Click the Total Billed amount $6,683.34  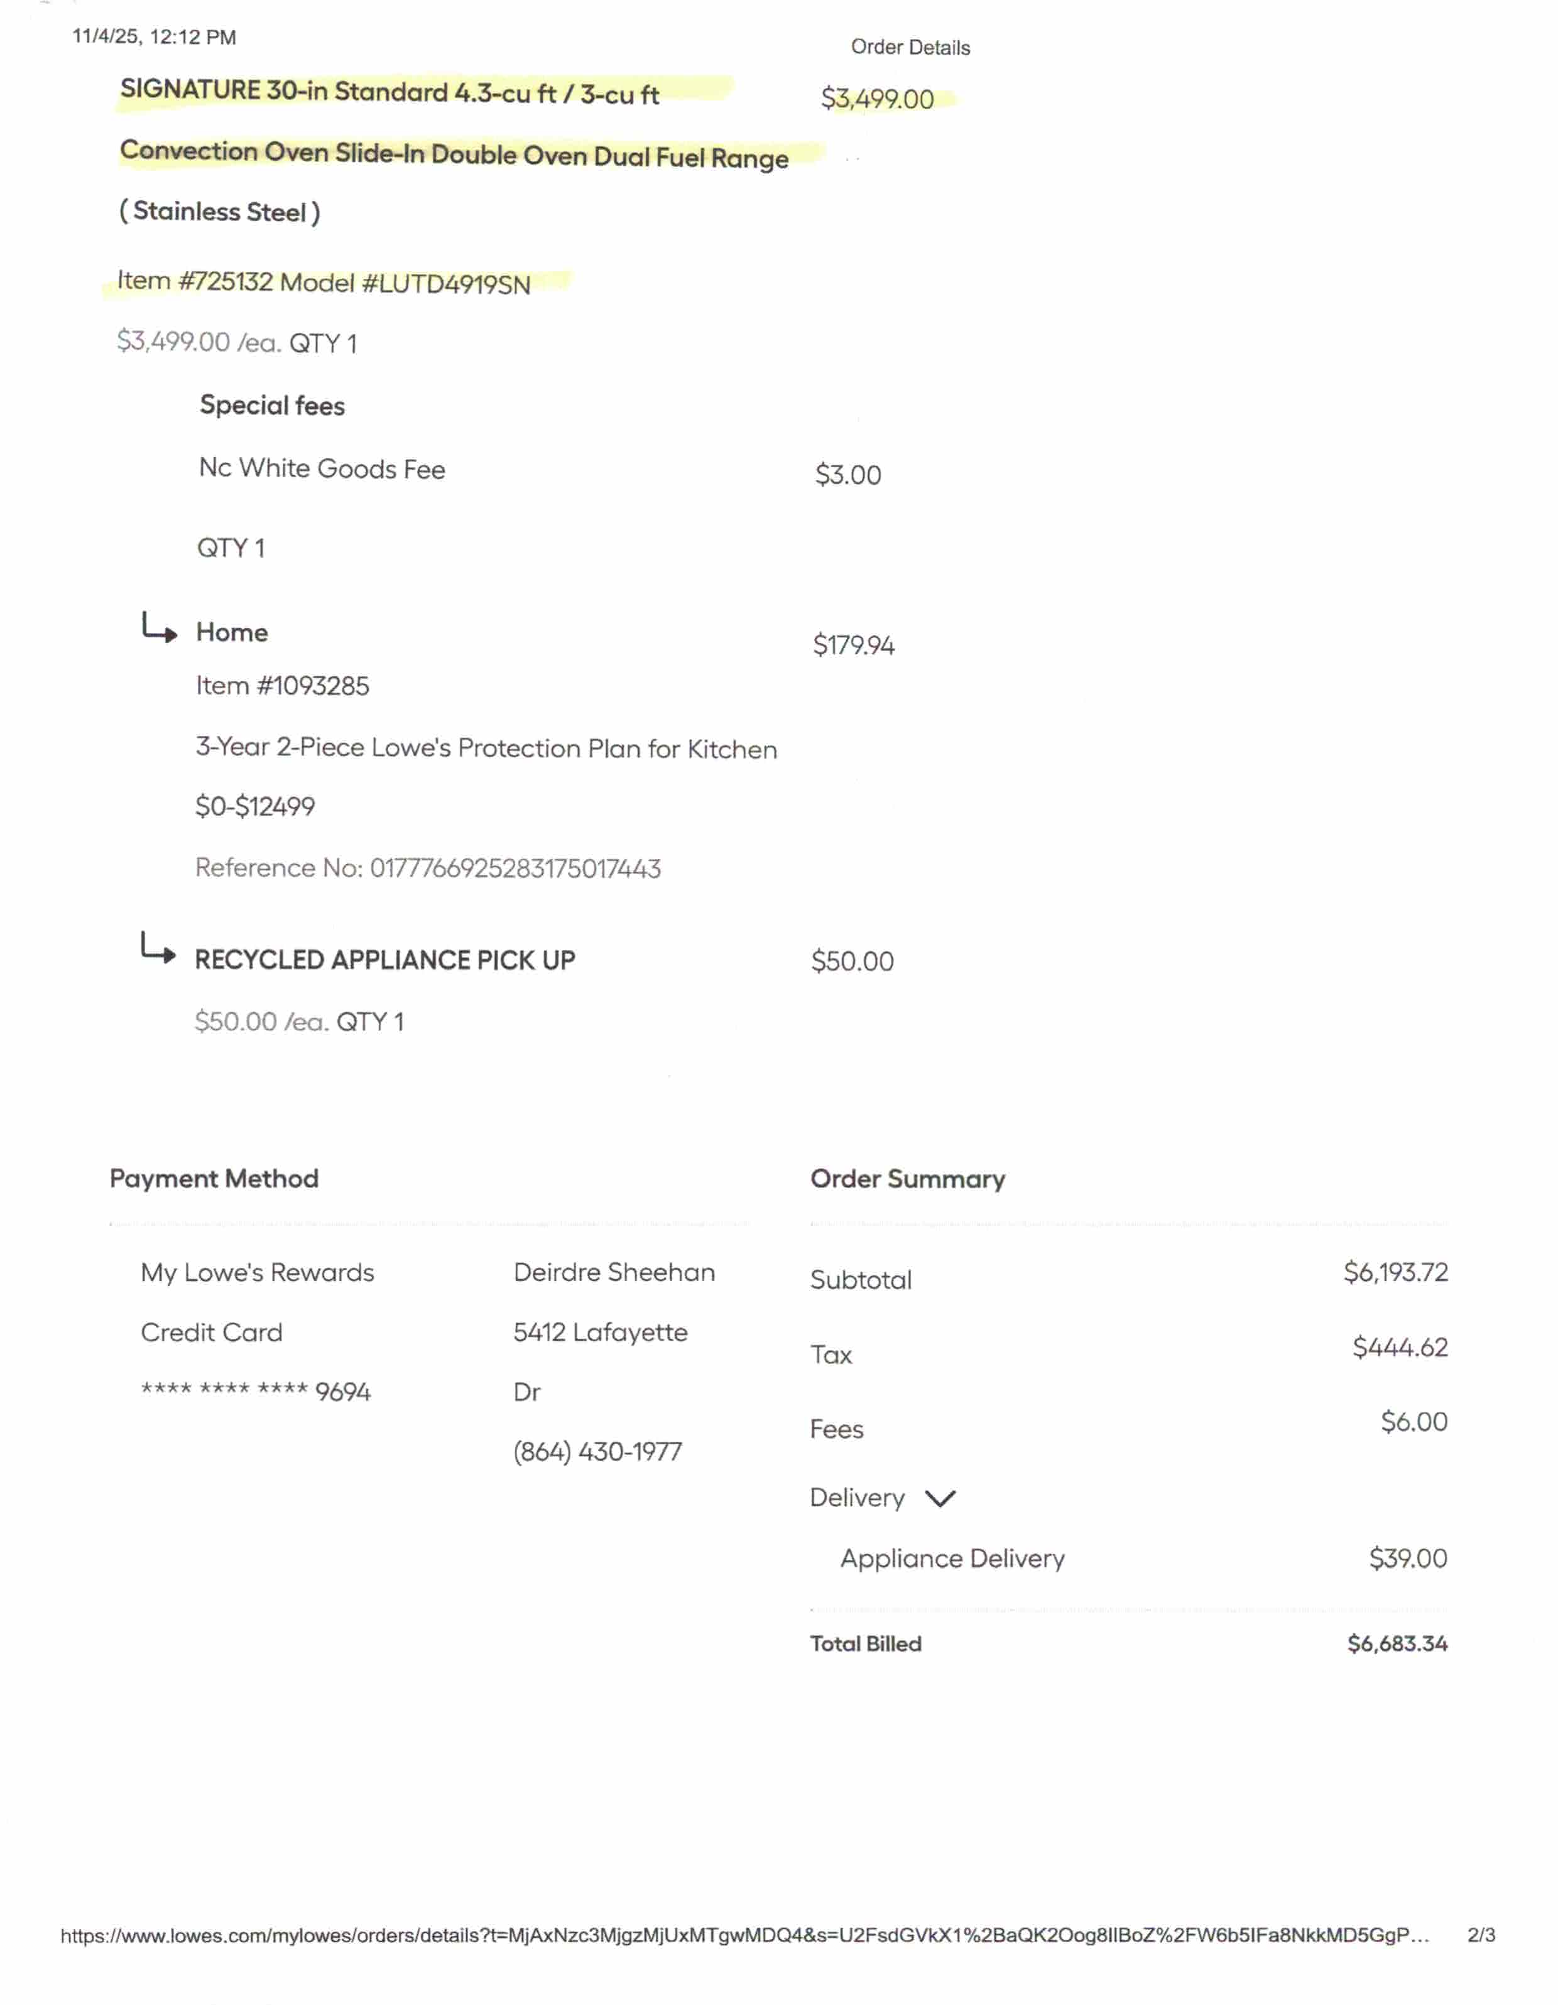pos(1397,1644)
